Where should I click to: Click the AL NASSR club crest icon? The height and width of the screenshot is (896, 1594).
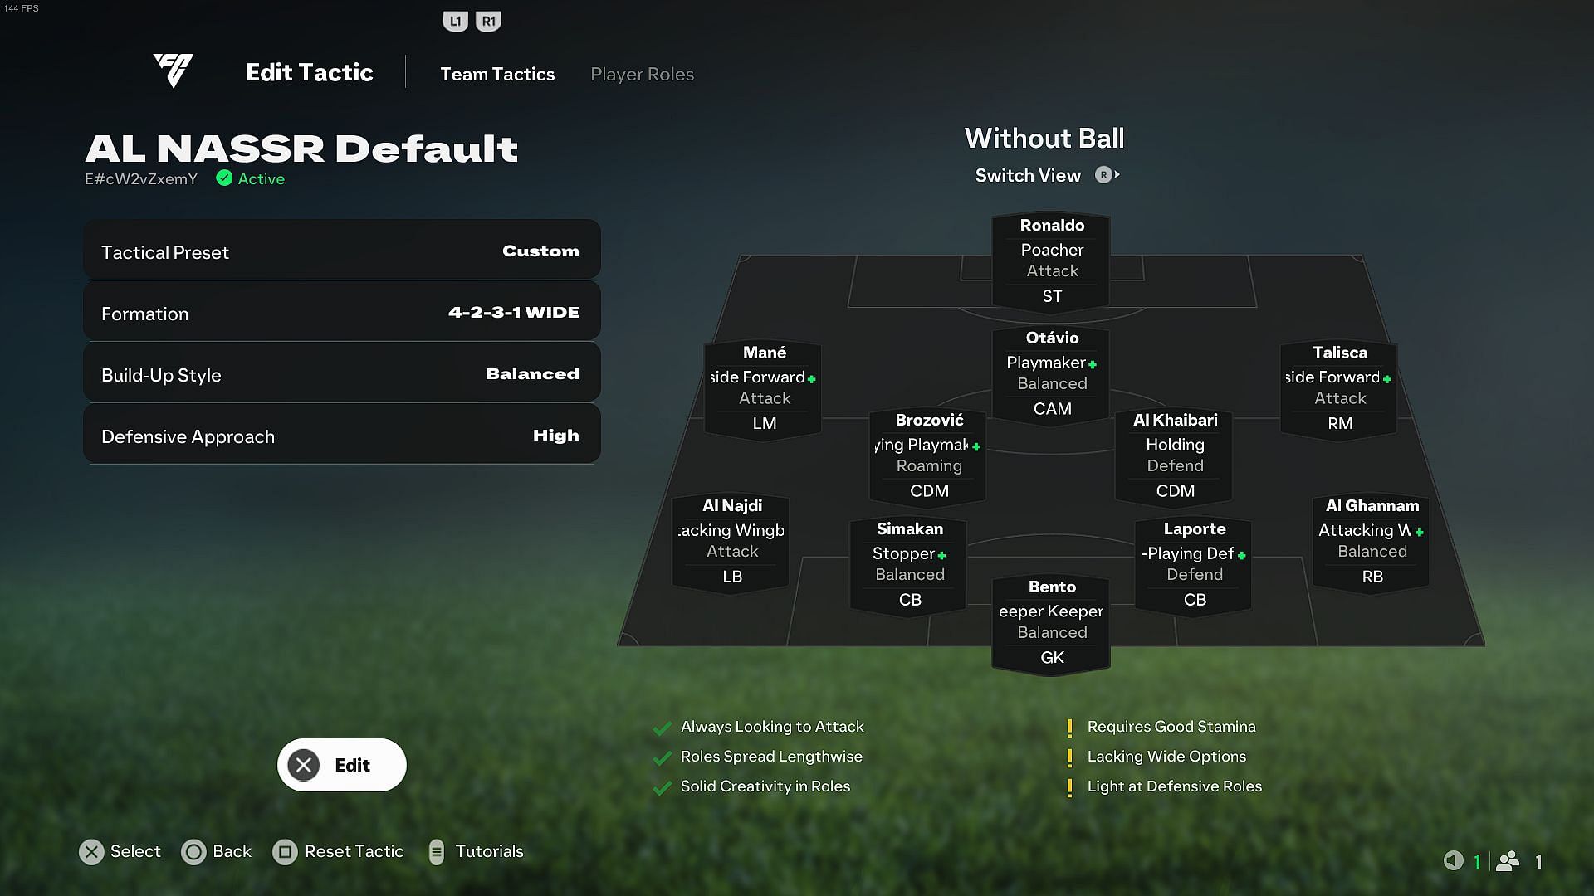173,71
